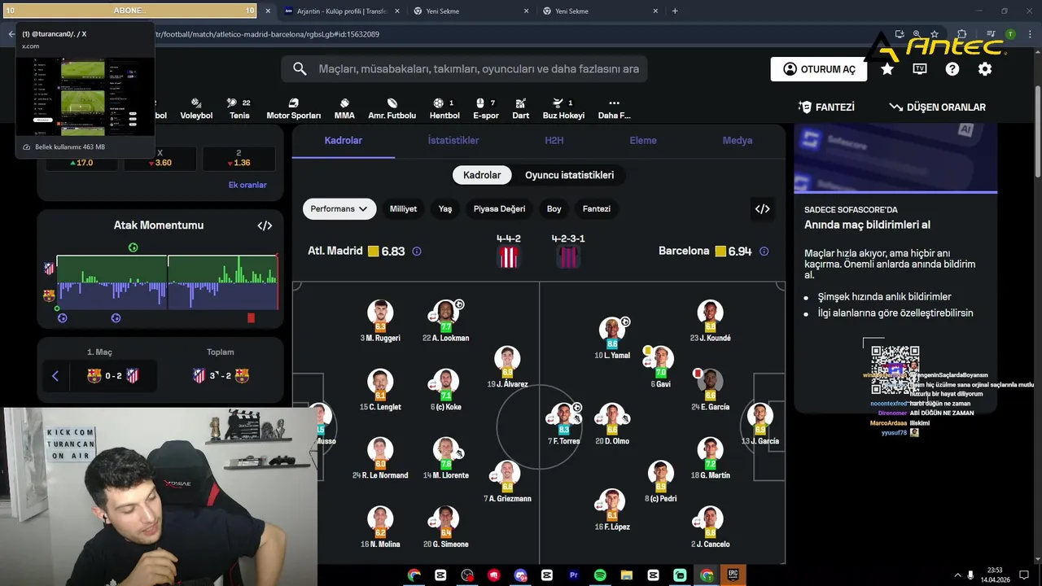The width and height of the screenshot is (1042, 586).
Task: Open File Explorer from the taskbar
Action: click(626, 575)
